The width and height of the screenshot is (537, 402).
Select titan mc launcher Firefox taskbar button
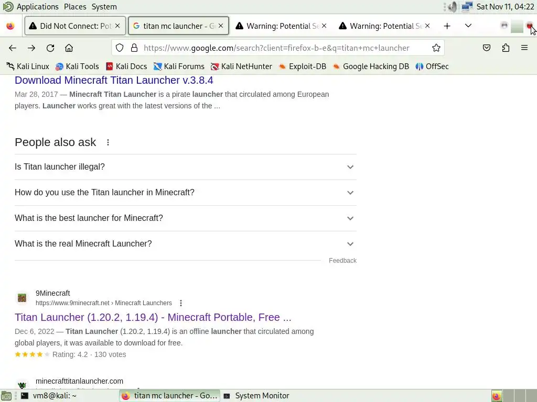coord(169,396)
